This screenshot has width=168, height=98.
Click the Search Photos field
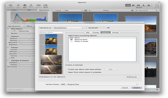point(51,32)
